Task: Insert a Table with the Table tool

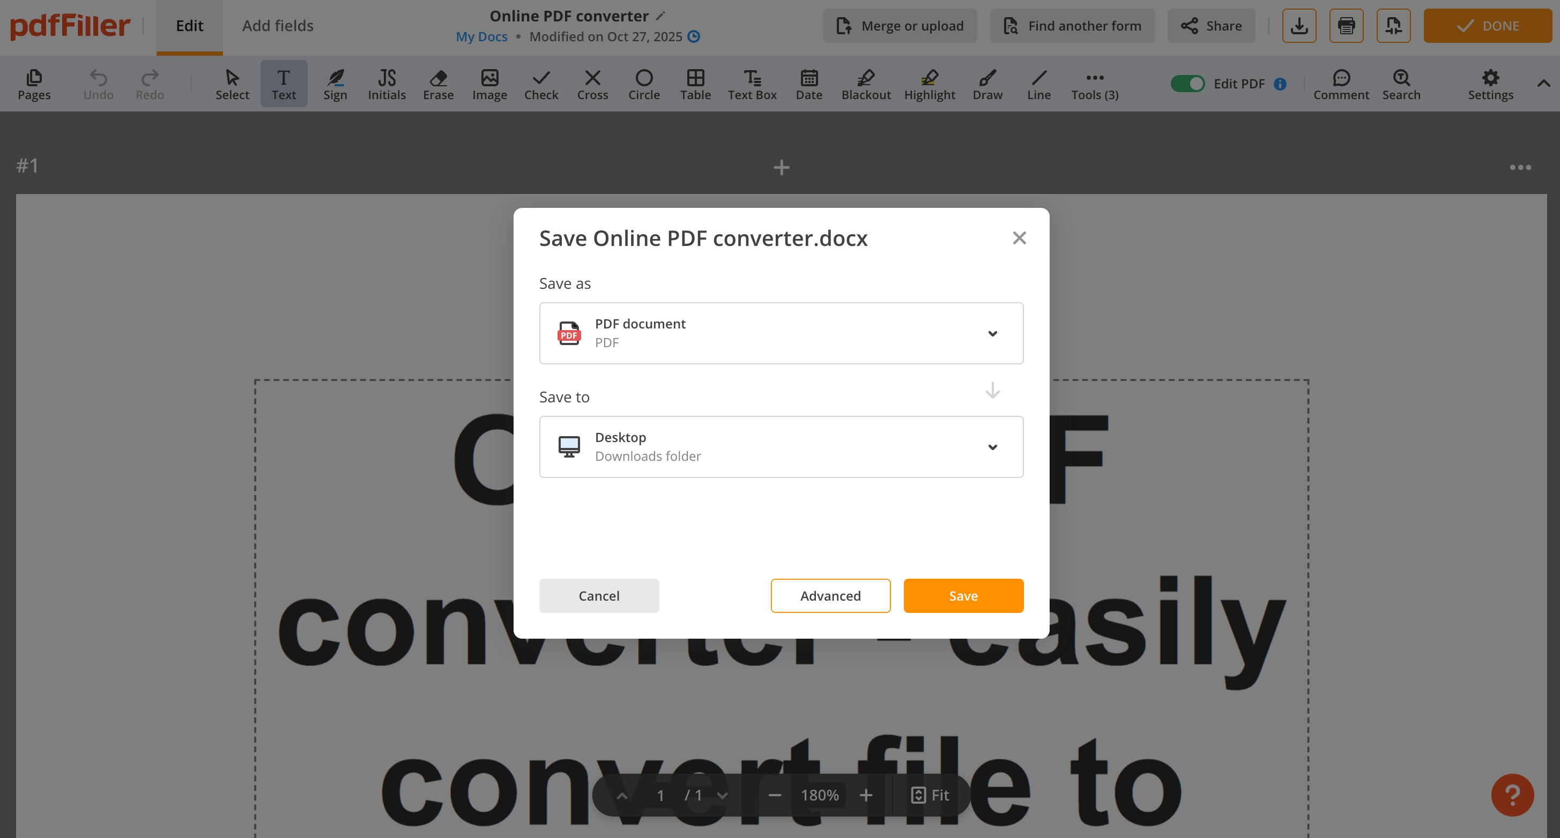Action: click(x=695, y=84)
